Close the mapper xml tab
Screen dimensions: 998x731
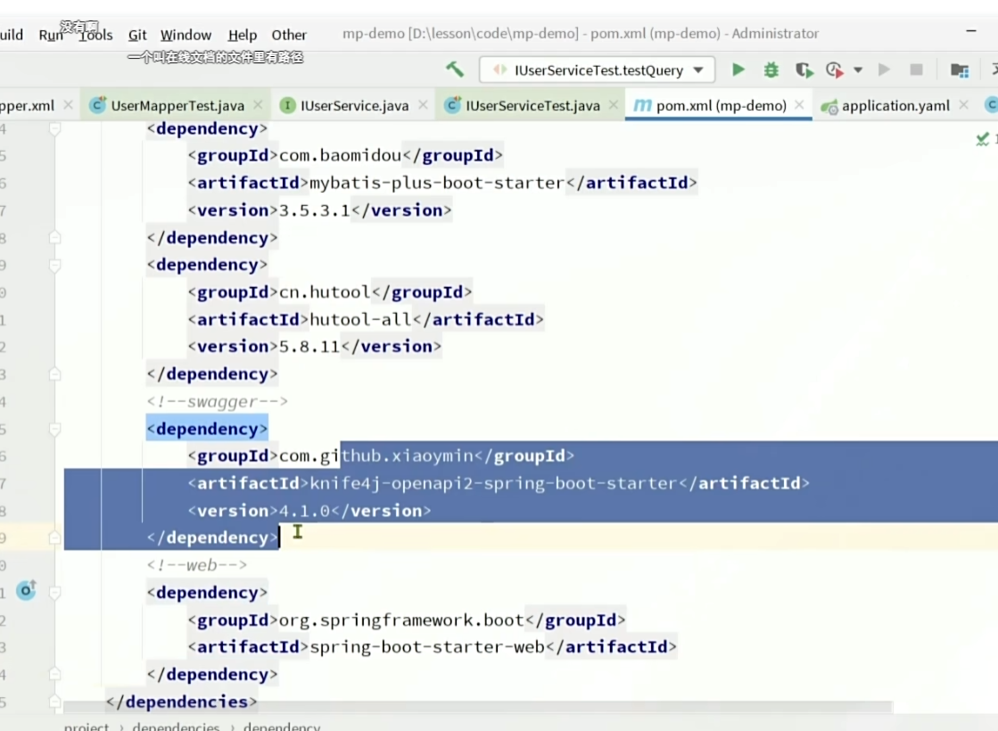pos(68,105)
